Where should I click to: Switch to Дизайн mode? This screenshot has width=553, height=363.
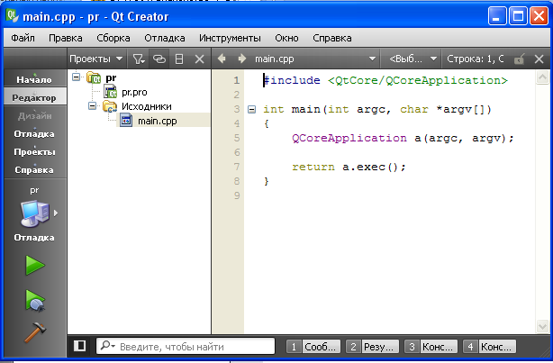[34, 115]
